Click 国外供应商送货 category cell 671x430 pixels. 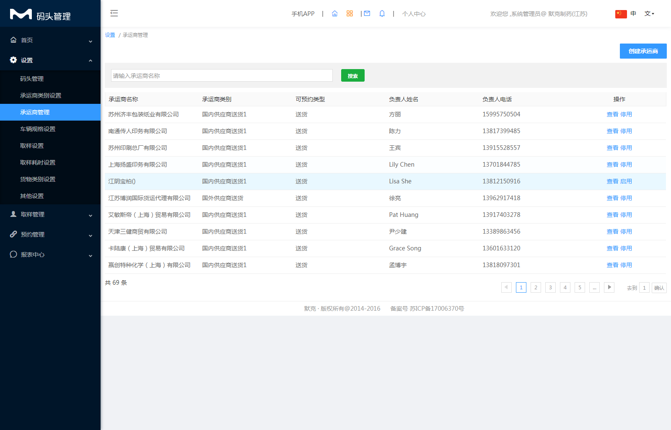[x=223, y=198]
